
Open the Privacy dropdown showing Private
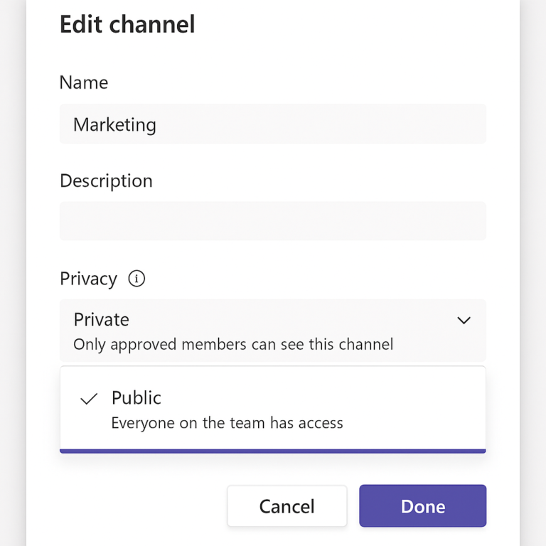tap(273, 330)
